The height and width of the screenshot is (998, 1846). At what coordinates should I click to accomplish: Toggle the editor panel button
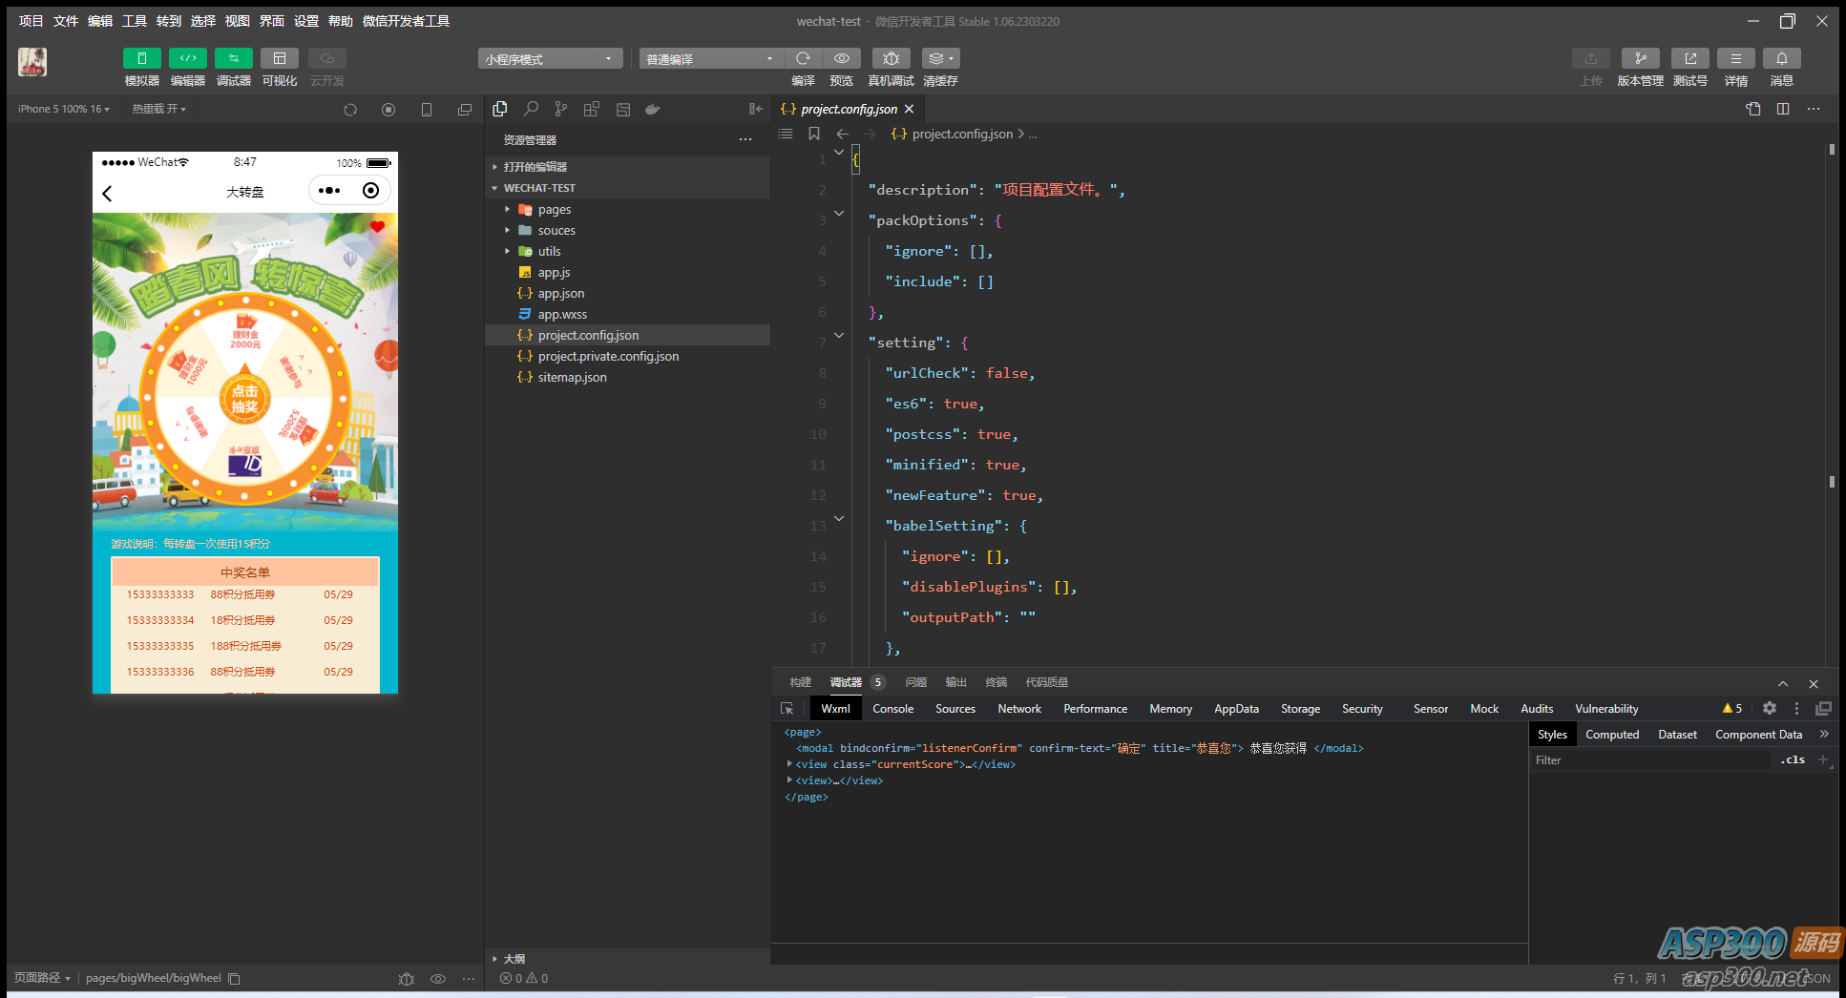pyautogui.click(x=188, y=59)
